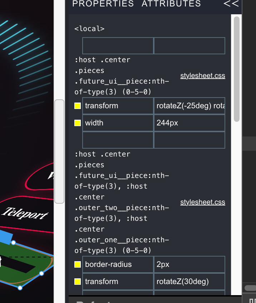The height and width of the screenshot is (303, 256).
Task: Open first stylesheet.css link for future_ui__piece rule
Action: click(203, 75)
